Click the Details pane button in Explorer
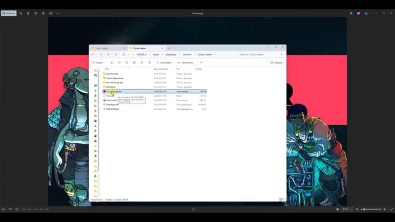 [276, 62]
